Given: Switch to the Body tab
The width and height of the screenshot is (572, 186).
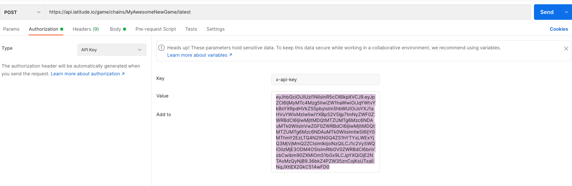Looking at the screenshot, I should tap(116, 29).
